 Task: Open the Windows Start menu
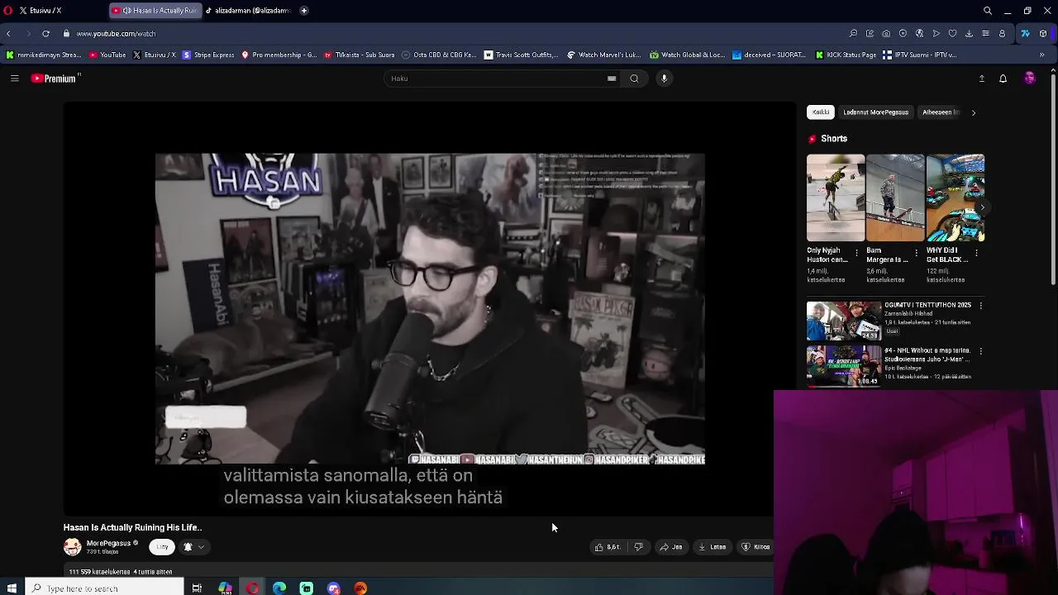pyautogui.click(x=12, y=588)
